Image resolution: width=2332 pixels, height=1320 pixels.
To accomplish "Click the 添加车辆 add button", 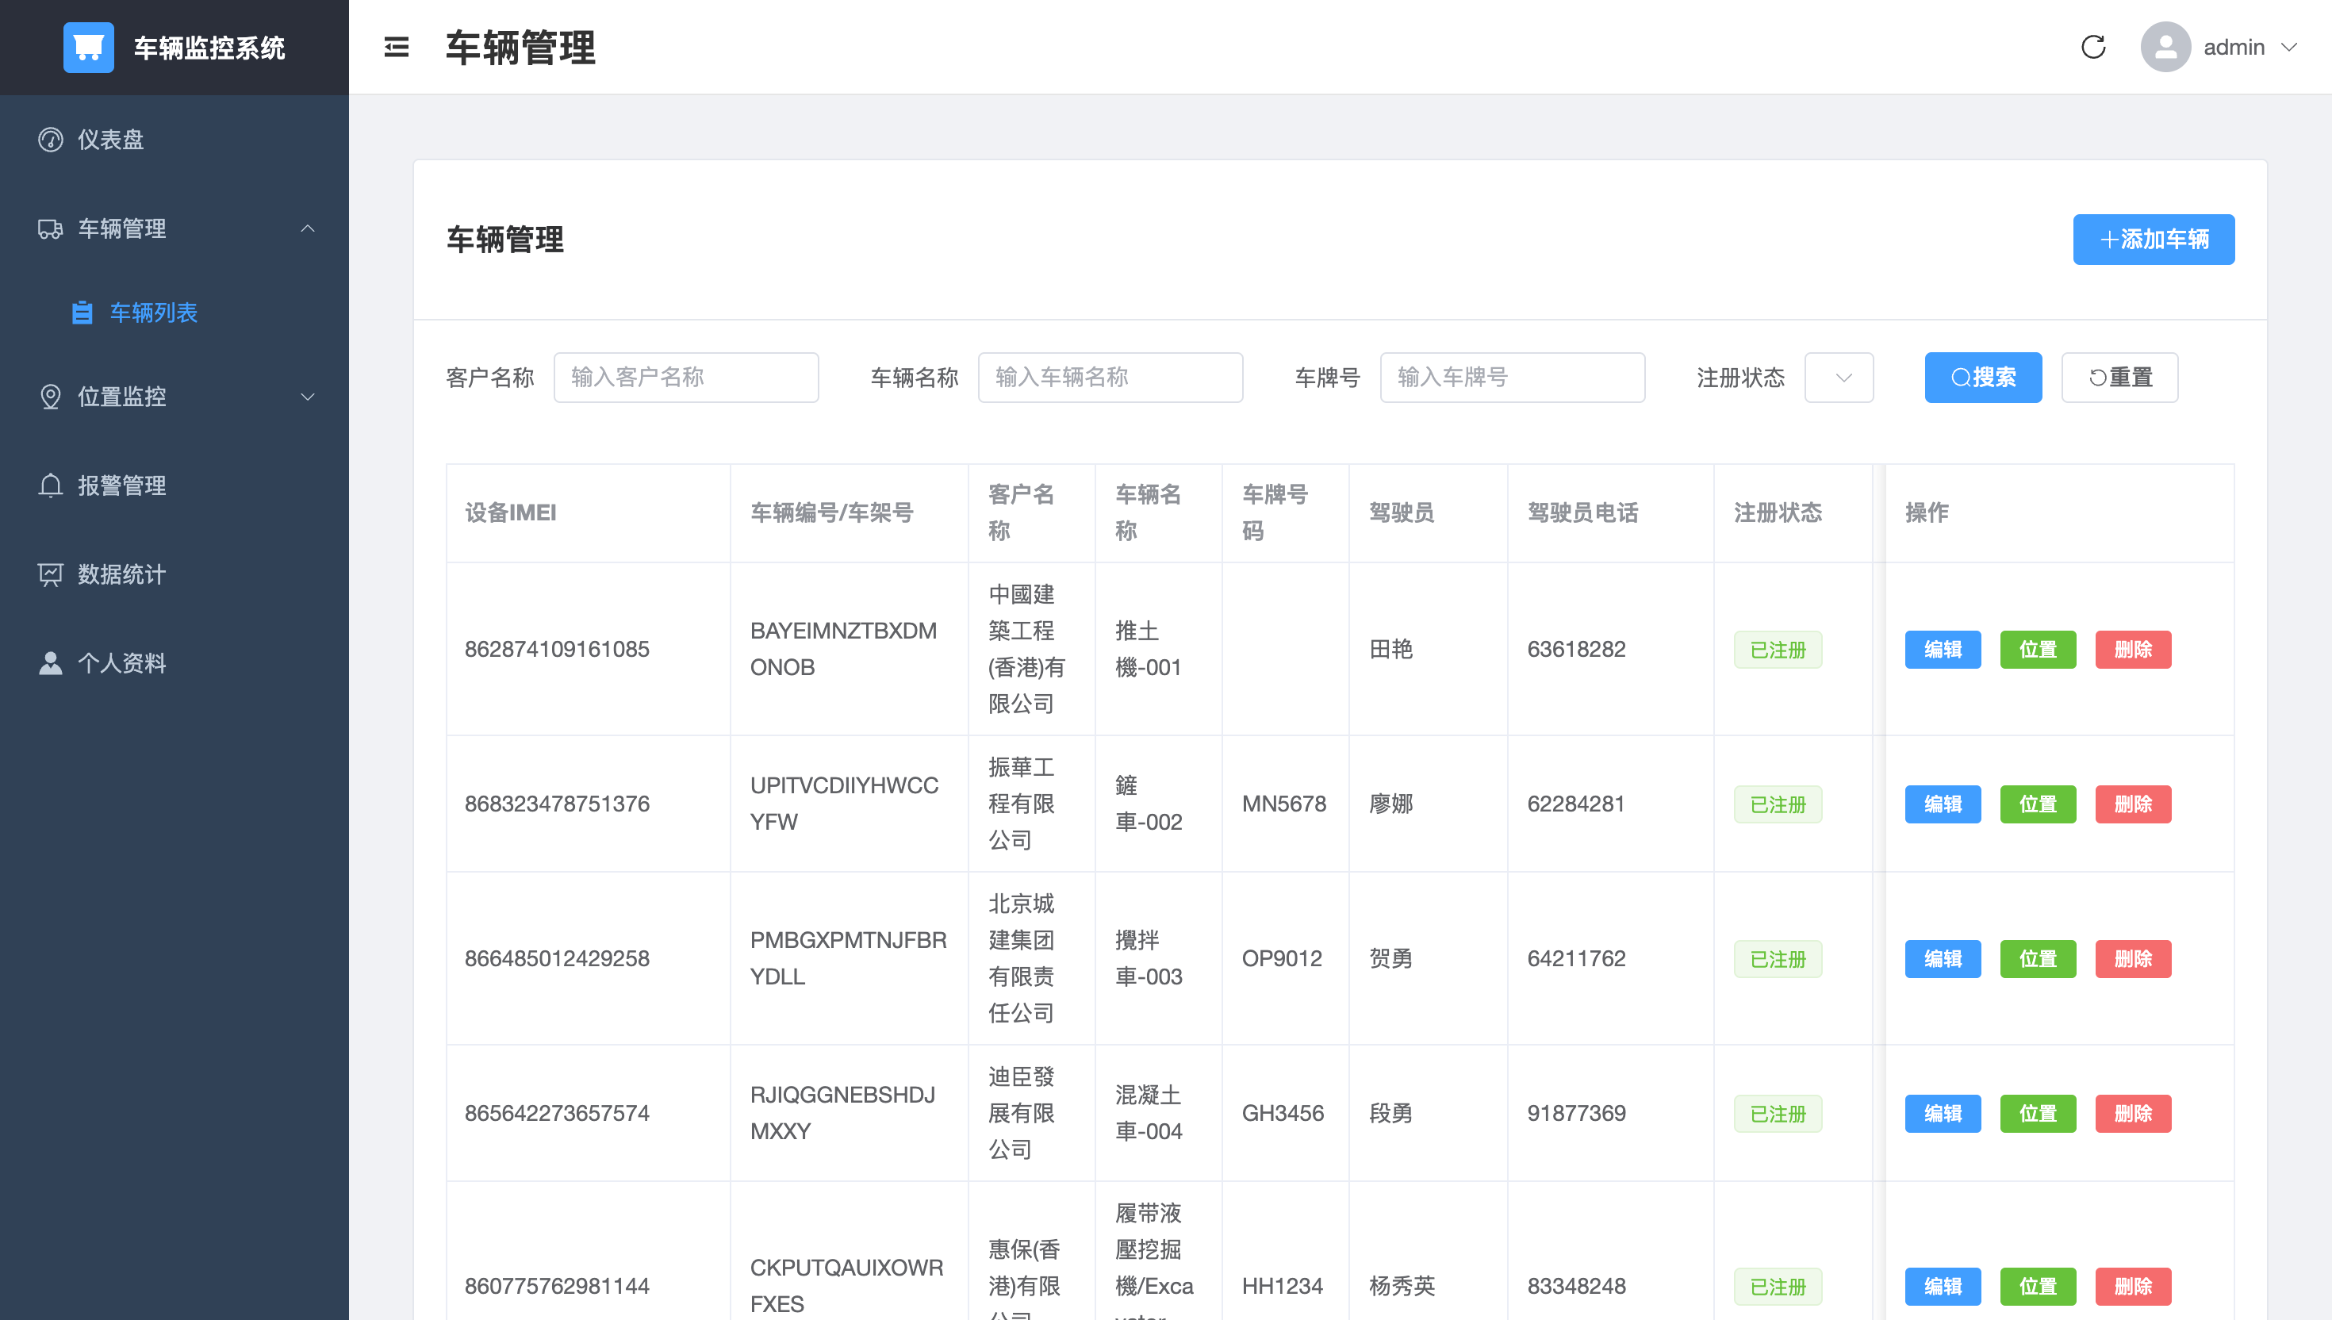I will click(2153, 240).
